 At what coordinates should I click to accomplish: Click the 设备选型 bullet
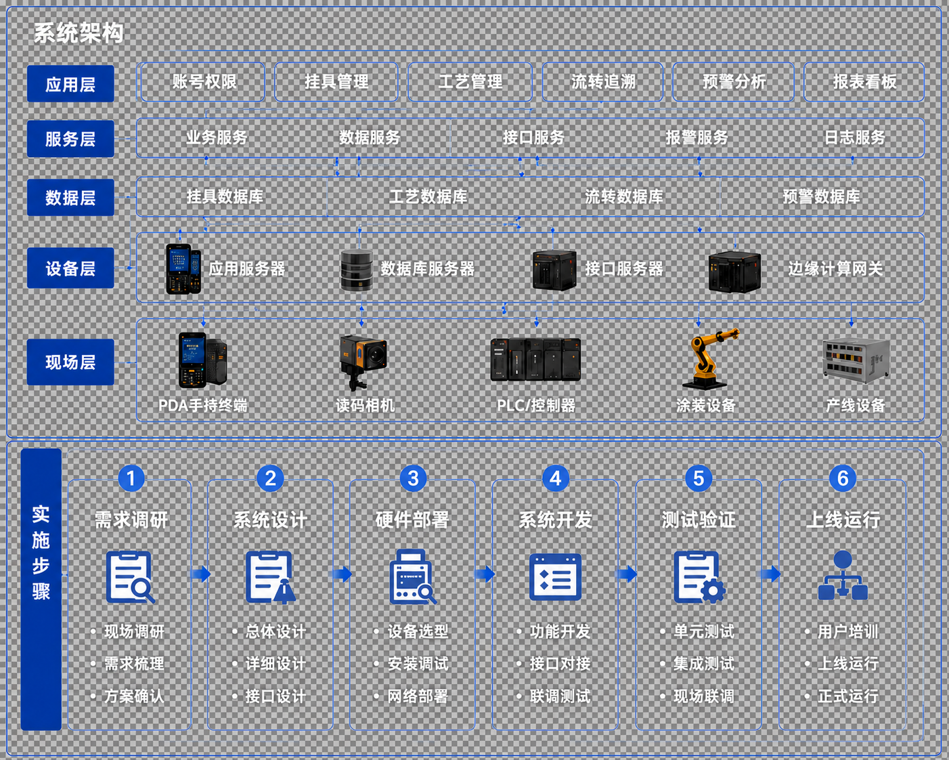pyautogui.click(x=418, y=632)
